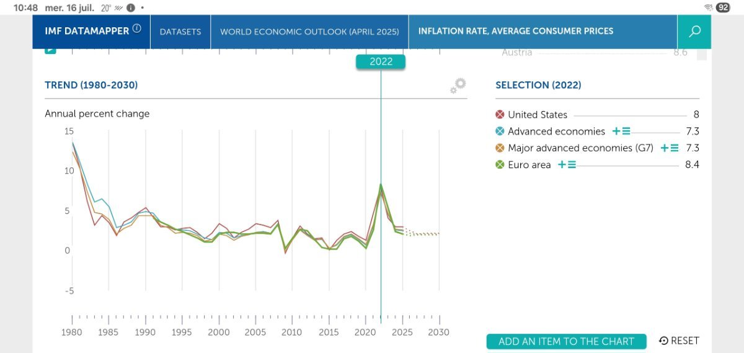Click the country list scrollbar

click(x=702, y=54)
